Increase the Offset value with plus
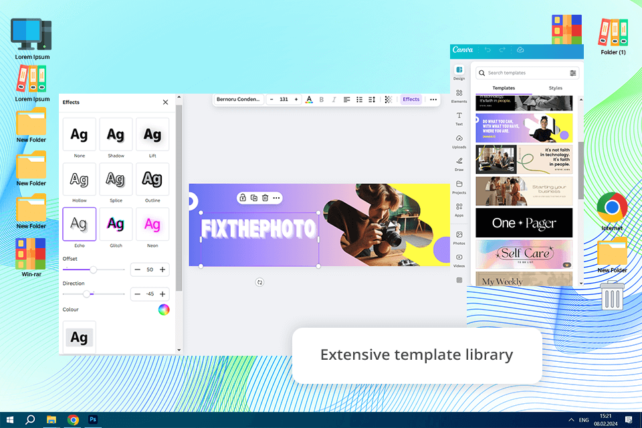 click(x=163, y=270)
